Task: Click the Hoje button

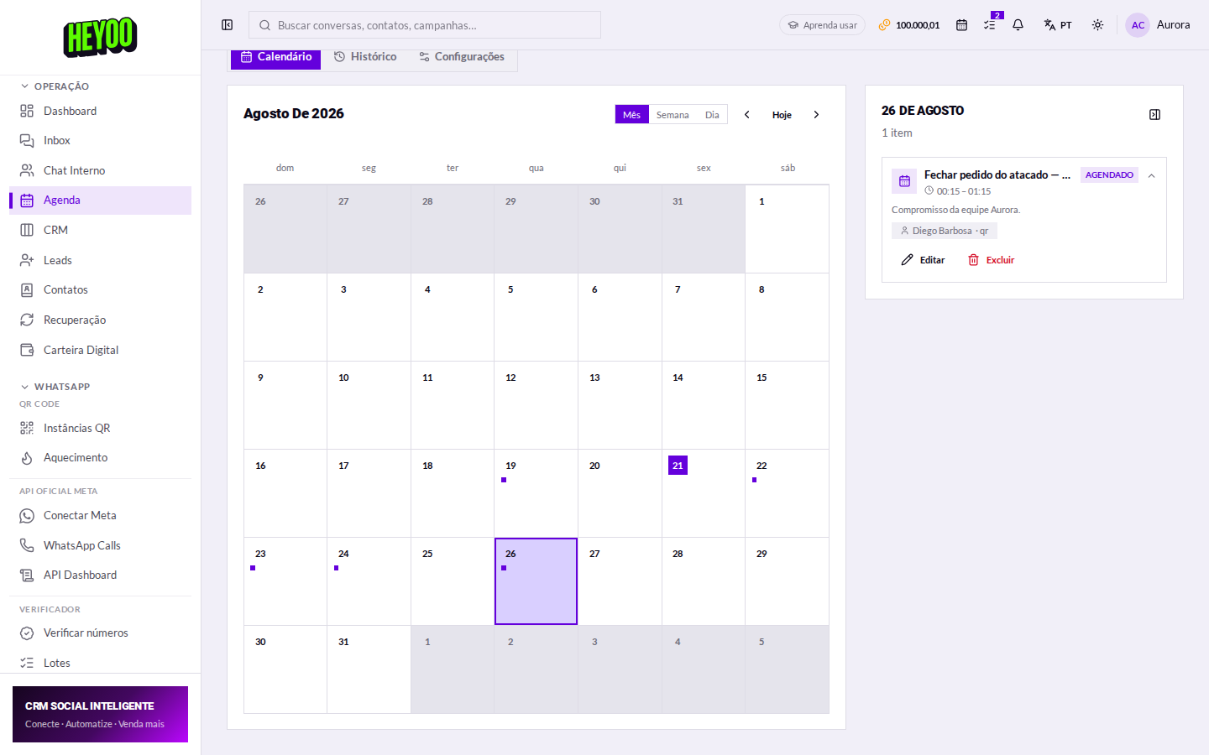Action: point(782,115)
